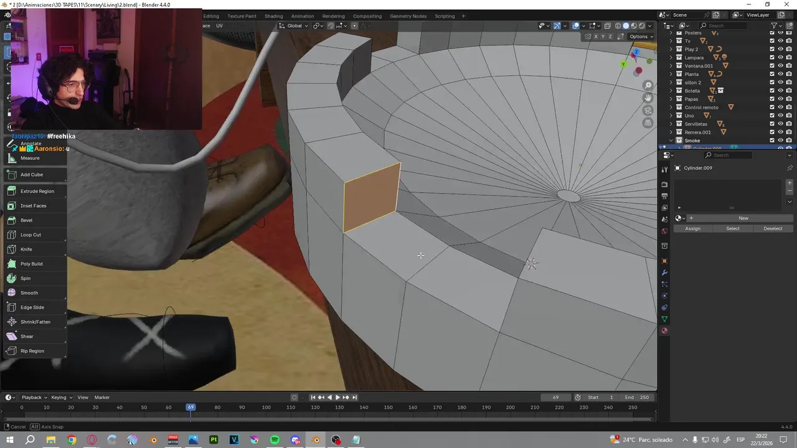Open the World properties tab
797x448 pixels.
[x=664, y=231]
